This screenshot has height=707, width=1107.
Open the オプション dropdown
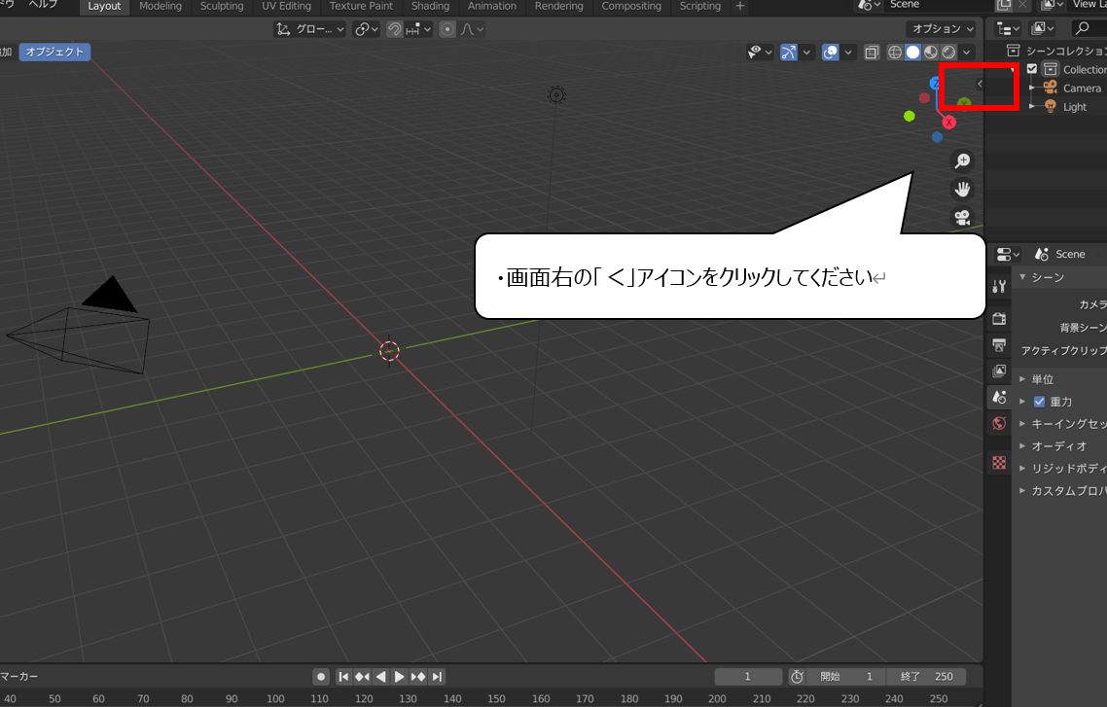pos(942,29)
